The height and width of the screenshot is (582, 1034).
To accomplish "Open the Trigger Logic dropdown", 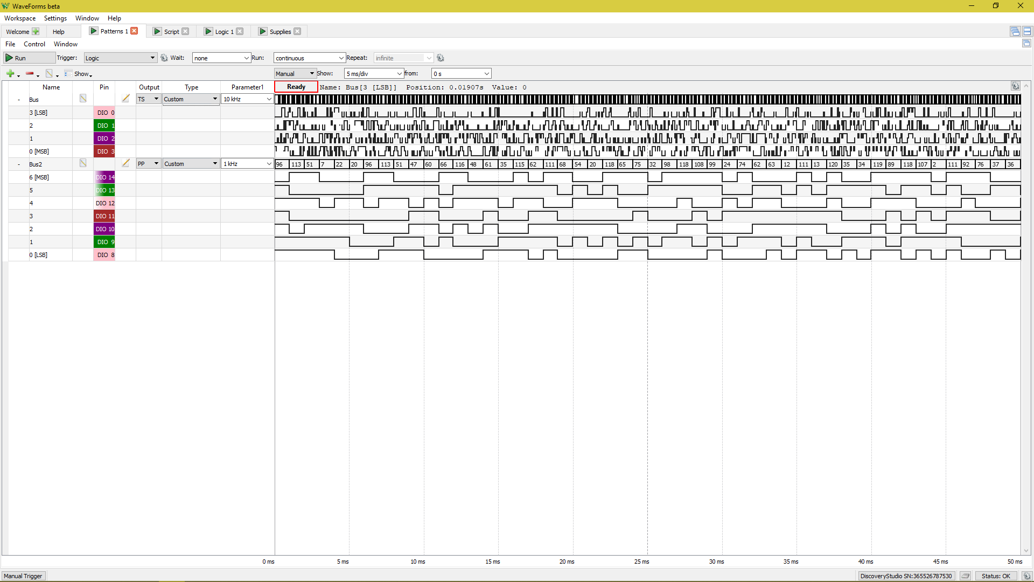I will pyautogui.click(x=120, y=58).
